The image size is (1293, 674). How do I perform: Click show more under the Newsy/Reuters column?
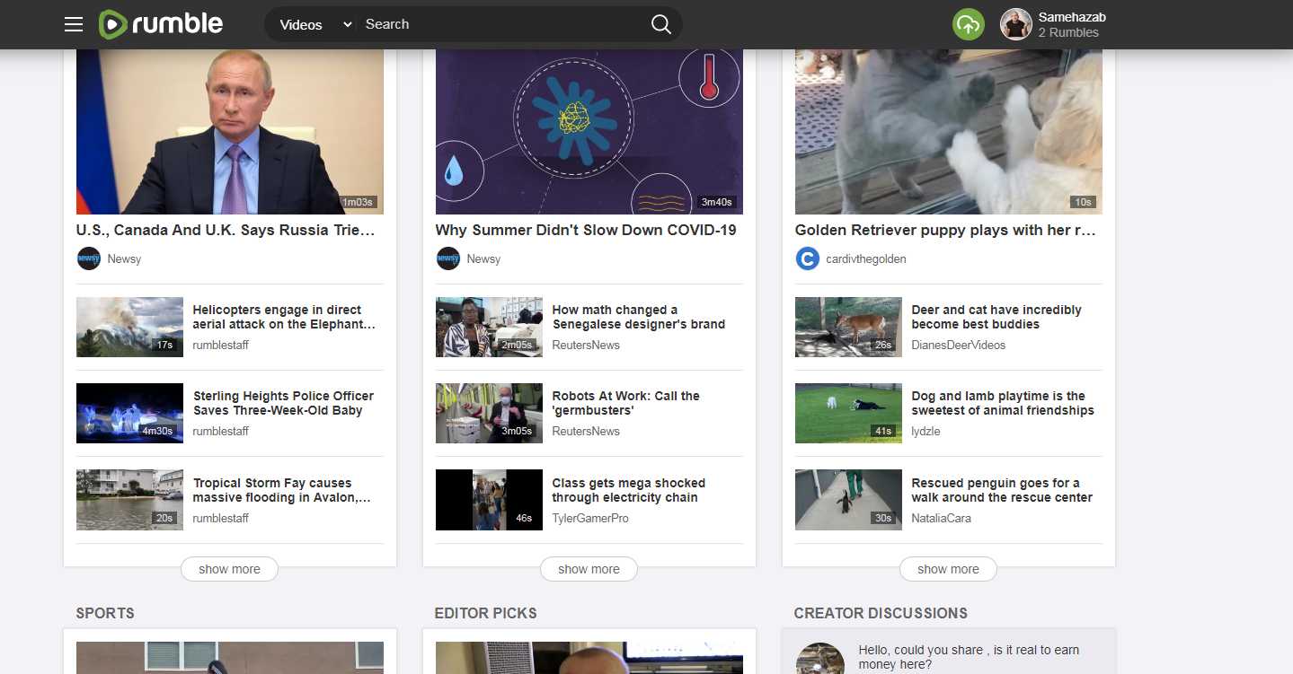(589, 569)
